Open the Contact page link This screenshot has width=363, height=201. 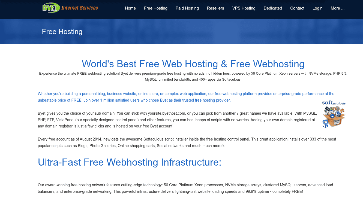click(x=297, y=8)
